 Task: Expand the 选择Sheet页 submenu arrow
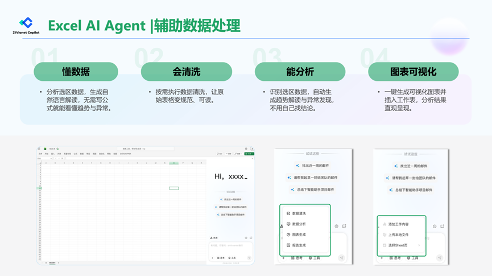pos(419,245)
